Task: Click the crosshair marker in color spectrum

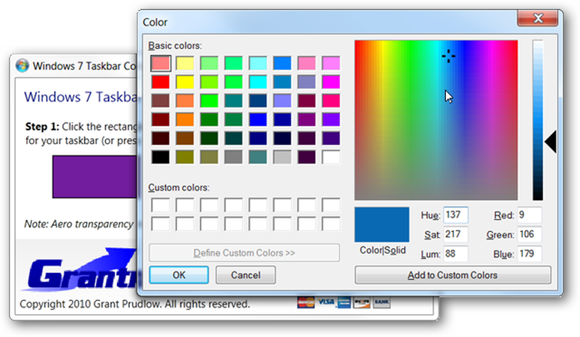Action: point(448,56)
